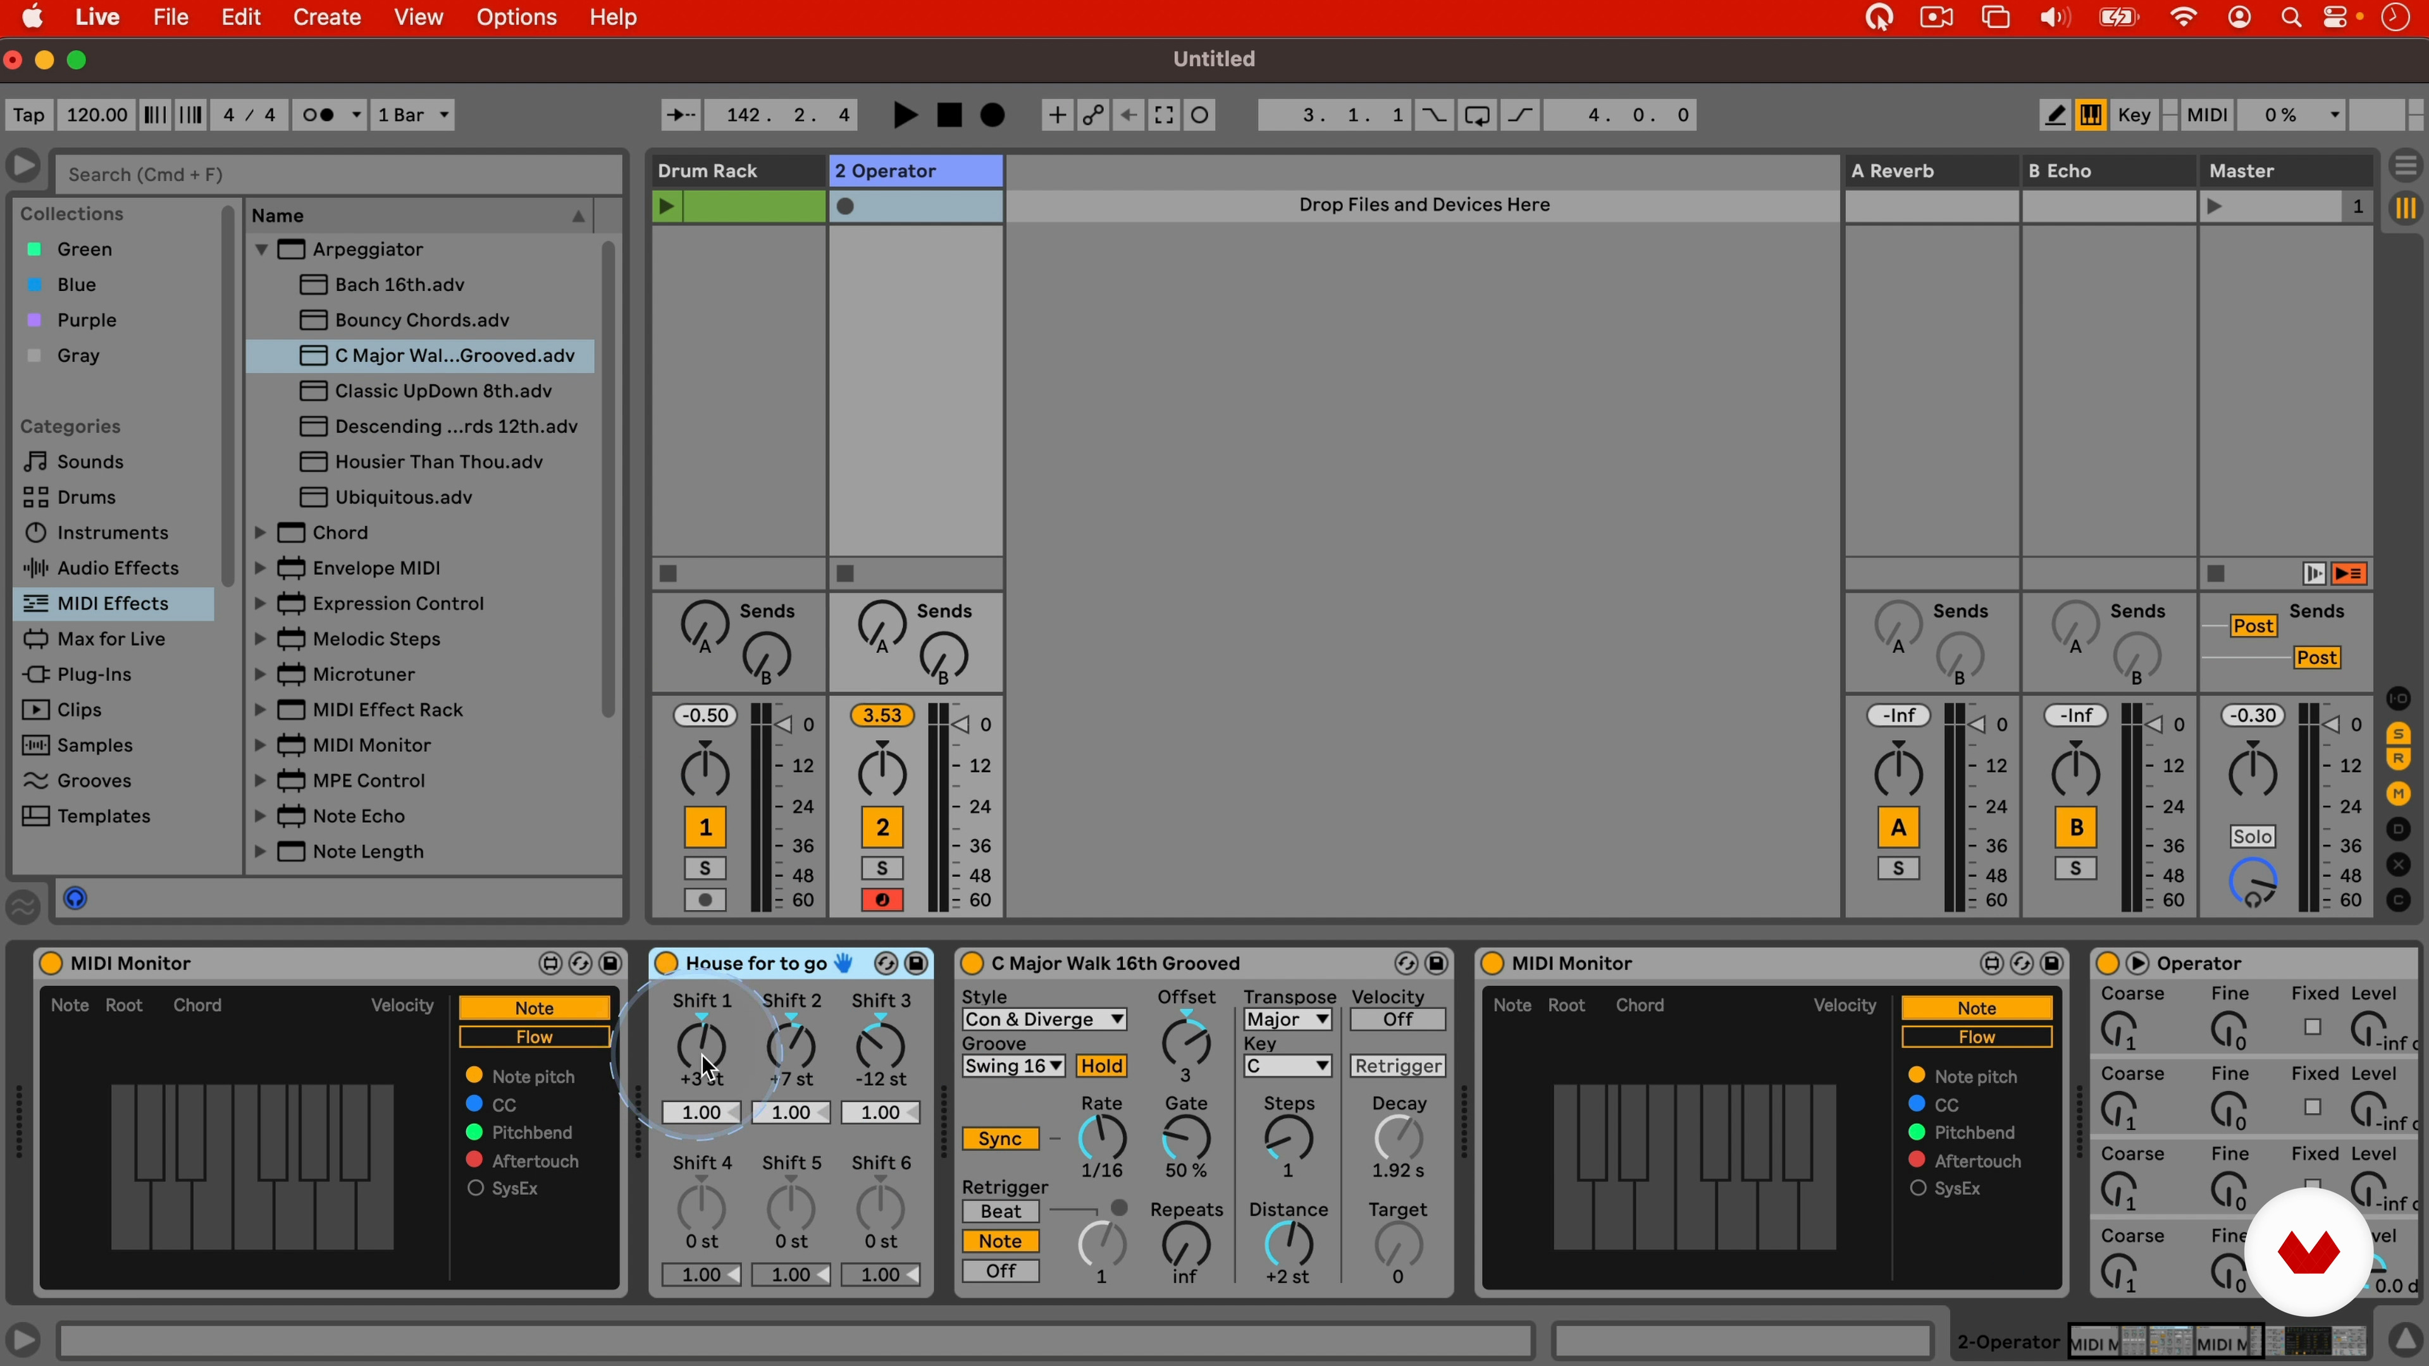Click the Key map mode button
The width and height of the screenshot is (2429, 1366).
[2133, 115]
